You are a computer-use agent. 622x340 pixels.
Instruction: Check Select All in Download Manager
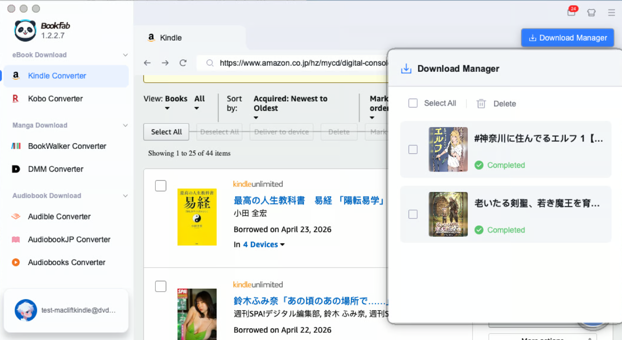point(413,103)
